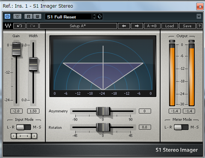Click the Asymmetry slider handle
This screenshot has height=158, width=205.
point(103,111)
